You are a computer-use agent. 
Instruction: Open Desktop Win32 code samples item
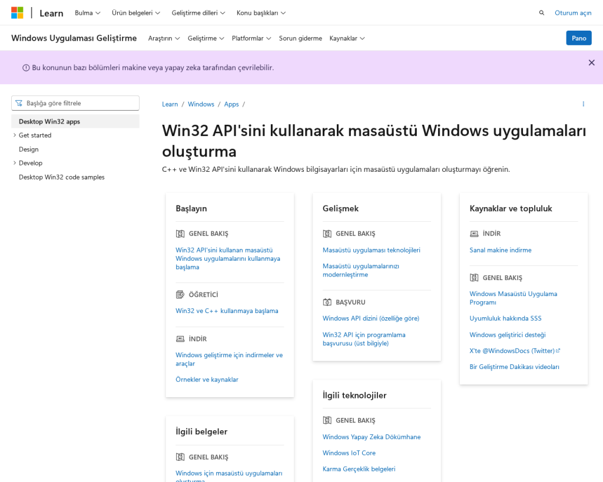point(61,177)
